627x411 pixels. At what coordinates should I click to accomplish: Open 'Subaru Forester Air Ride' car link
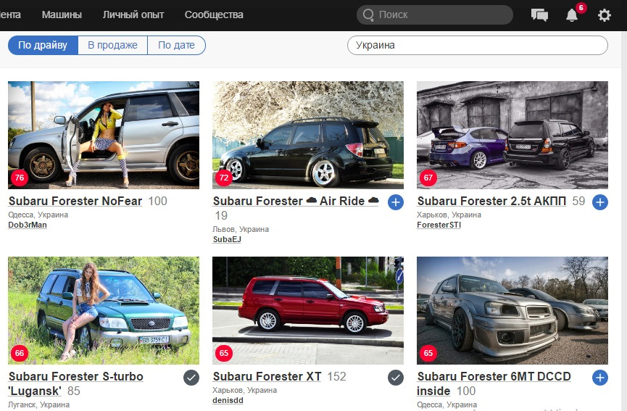click(x=296, y=201)
